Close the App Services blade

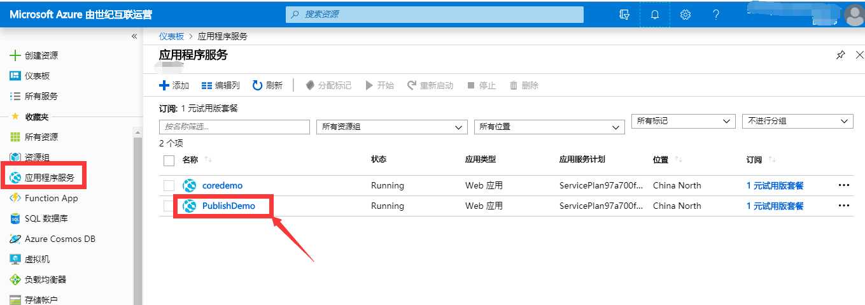(859, 55)
